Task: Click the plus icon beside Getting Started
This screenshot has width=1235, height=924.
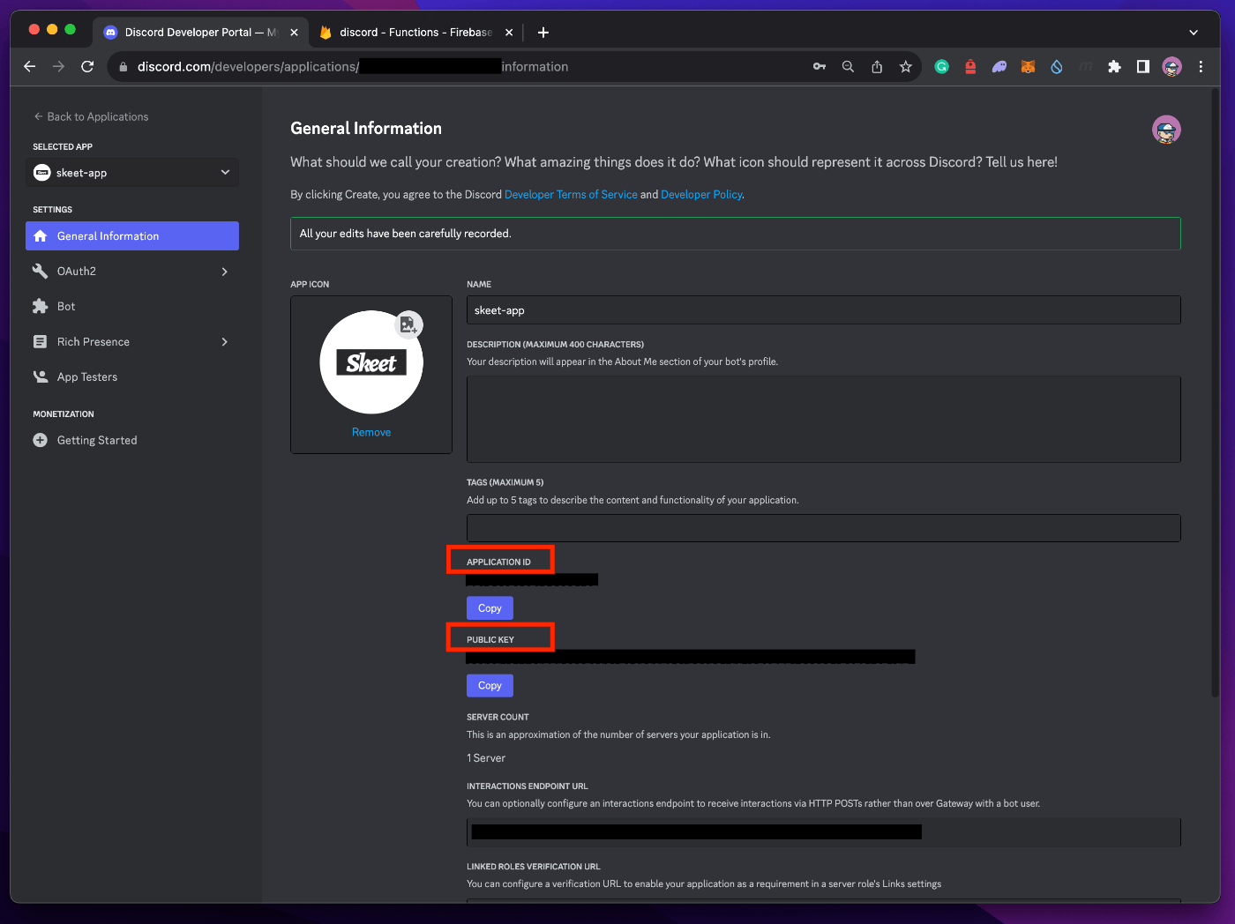Action: (40, 440)
